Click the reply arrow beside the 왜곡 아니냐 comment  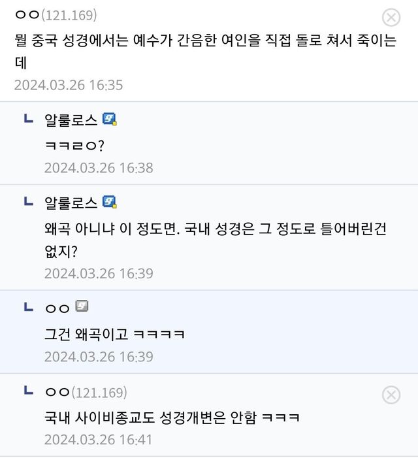(x=28, y=201)
